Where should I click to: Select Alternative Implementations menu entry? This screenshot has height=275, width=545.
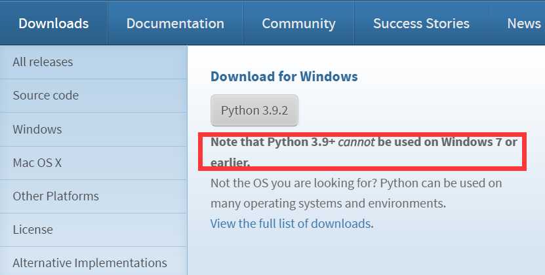pyautogui.click(x=93, y=263)
